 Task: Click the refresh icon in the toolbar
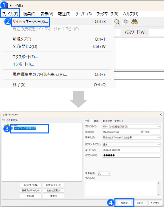click(125, 22)
